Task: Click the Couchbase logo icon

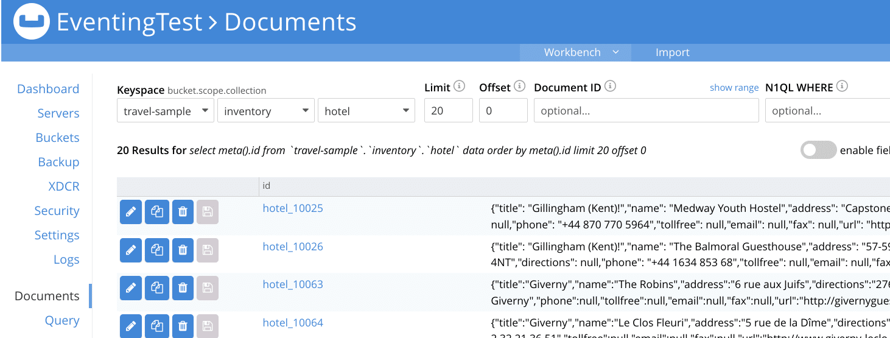Action: click(x=32, y=22)
